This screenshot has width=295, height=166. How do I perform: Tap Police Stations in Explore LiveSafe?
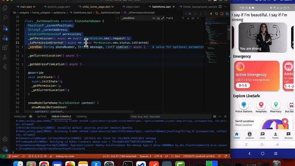coord(244,107)
